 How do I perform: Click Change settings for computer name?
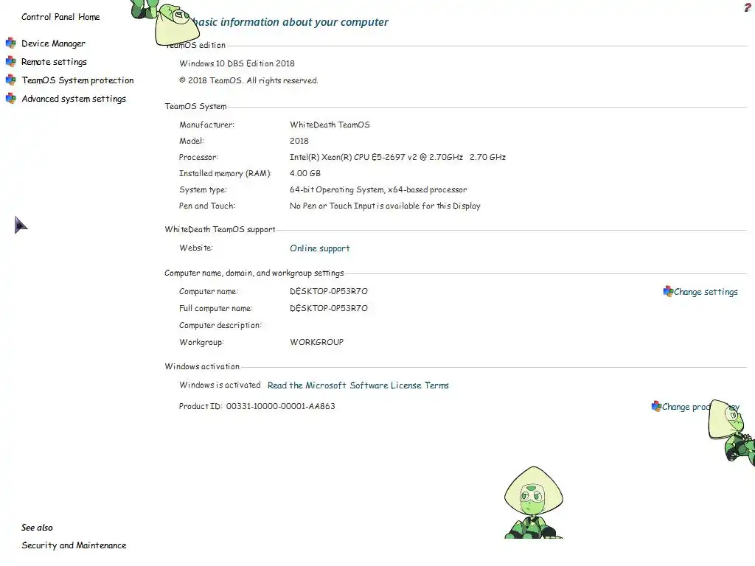[x=706, y=292]
